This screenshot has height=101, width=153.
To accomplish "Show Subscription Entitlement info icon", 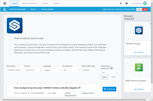I will tap(112, 68).
